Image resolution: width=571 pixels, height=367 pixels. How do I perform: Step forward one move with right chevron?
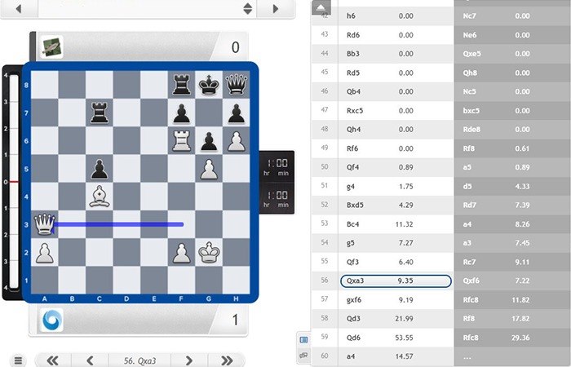pyautogui.click(x=188, y=360)
